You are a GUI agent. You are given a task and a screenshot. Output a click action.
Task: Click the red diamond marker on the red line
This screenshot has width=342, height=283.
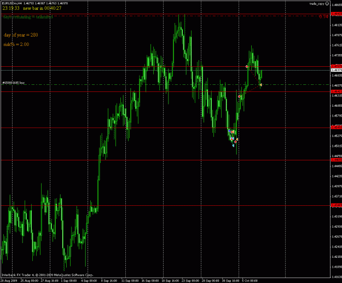pos(247,67)
